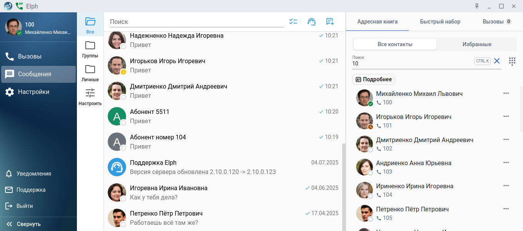Open more options for Ириненко Ирина Игоревна
523x231 pixels.
506,186
